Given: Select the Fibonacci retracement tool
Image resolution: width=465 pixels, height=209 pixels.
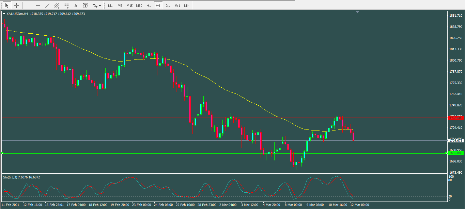Looking at the screenshot, I should pos(66,5).
